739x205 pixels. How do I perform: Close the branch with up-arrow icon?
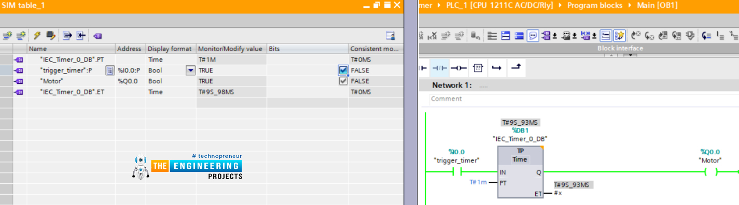coord(515,68)
